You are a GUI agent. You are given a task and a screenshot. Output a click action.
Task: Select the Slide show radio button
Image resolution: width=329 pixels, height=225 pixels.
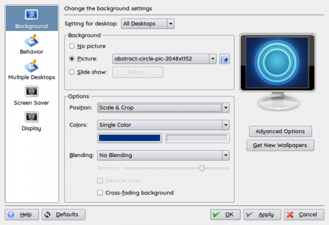pos(71,72)
